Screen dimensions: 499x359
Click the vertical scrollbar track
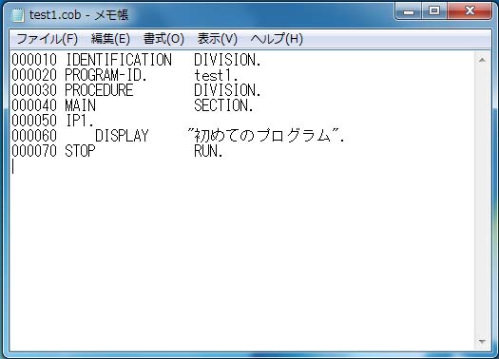(x=482, y=200)
